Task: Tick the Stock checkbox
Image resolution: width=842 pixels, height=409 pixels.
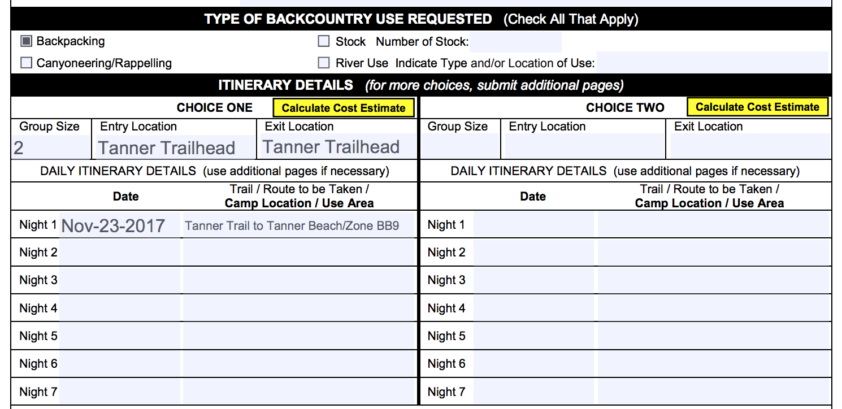Action: (324, 41)
